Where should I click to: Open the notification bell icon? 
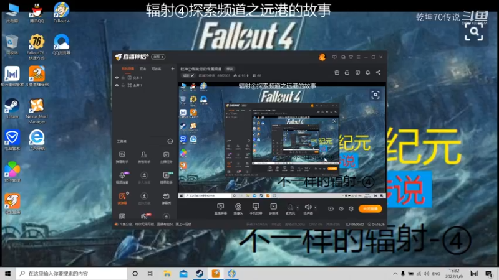pos(367,72)
